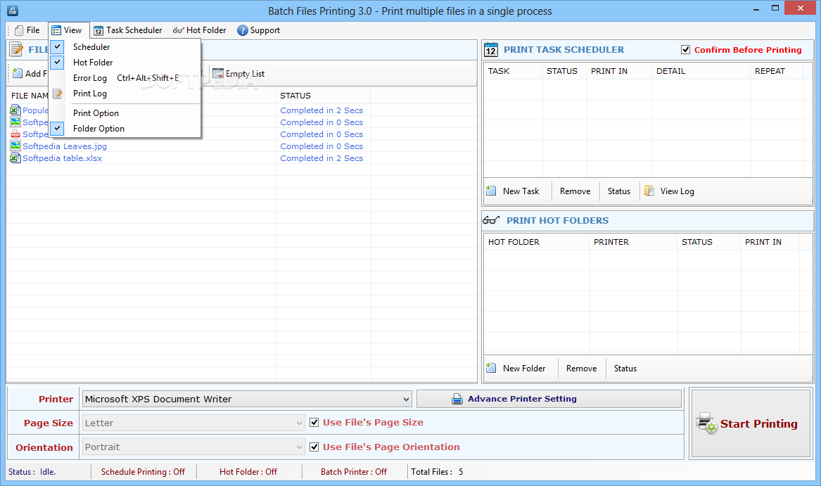
Task: Toggle Folder Option checkmark in View menu
Action: click(x=58, y=128)
